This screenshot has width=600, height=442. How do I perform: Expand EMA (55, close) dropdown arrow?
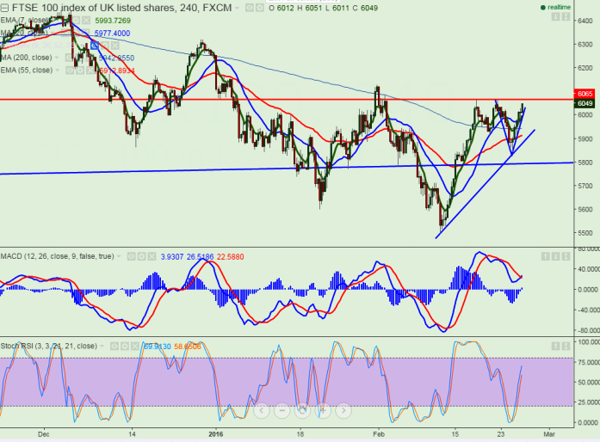(58, 71)
